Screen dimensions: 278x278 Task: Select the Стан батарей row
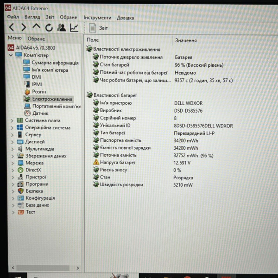tap(158, 65)
